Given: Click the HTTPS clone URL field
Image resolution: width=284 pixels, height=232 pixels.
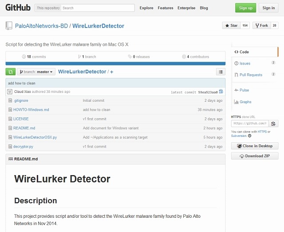Looking at the screenshot, I should click(x=250, y=124).
